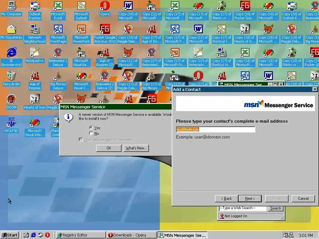This screenshot has width=319, height=239.
Task: Check Don't ask me again for one week
Action: point(81,140)
